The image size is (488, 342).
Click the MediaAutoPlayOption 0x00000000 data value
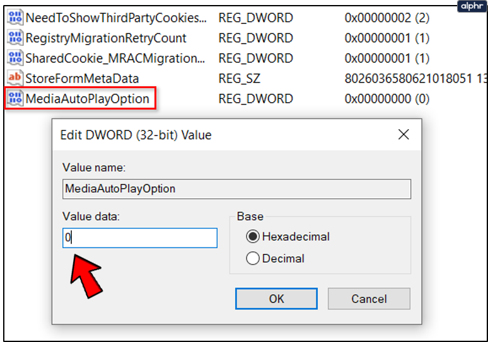[x=386, y=99]
